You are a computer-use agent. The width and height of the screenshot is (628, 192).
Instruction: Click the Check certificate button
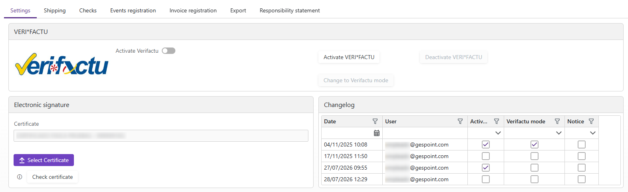pos(52,177)
